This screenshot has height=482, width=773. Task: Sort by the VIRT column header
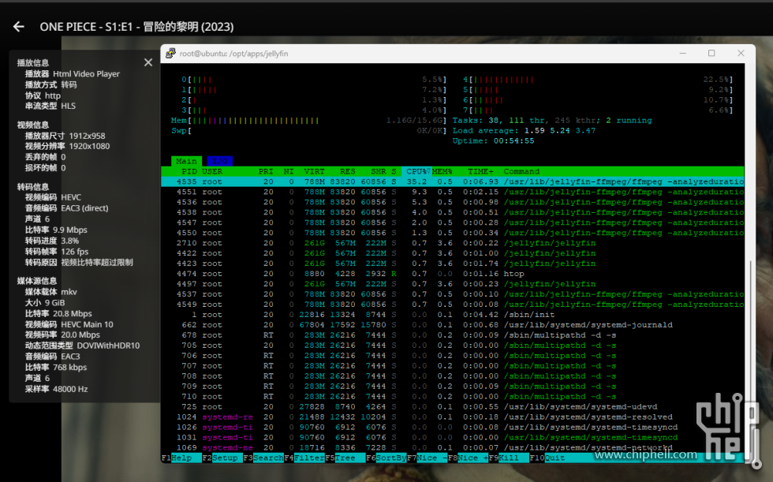314,171
